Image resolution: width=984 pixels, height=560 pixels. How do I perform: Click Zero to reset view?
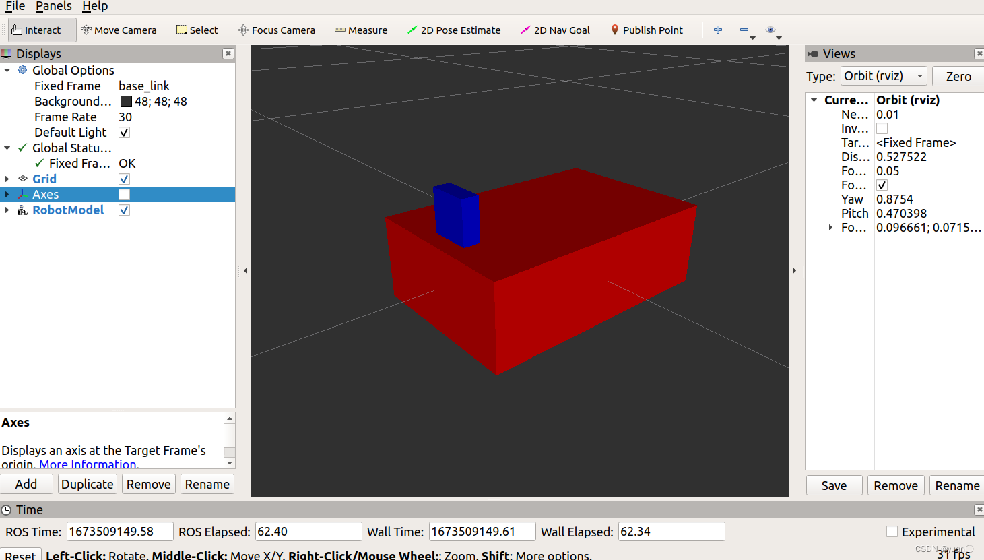[958, 76]
